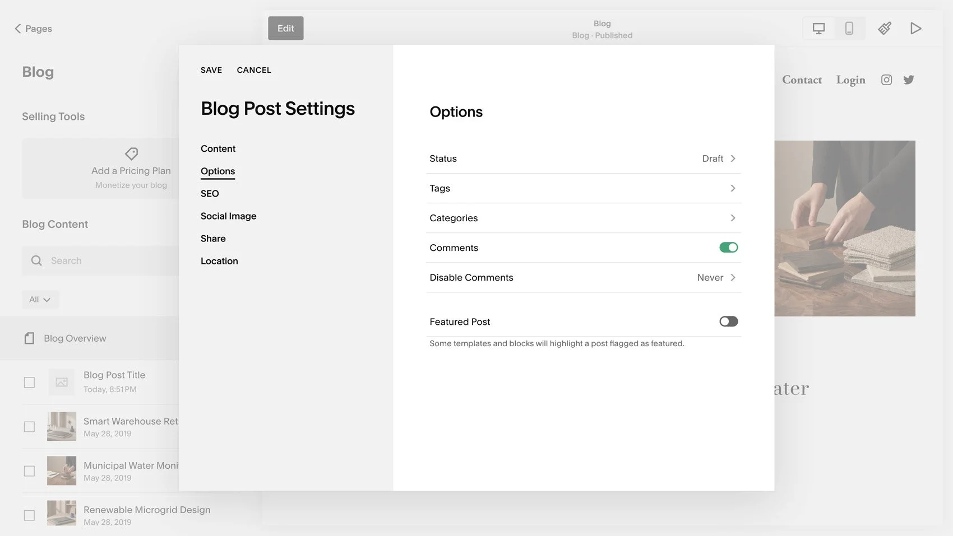953x536 pixels.
Task: Select the Share settings tab
Action: [x=213, y=239]
